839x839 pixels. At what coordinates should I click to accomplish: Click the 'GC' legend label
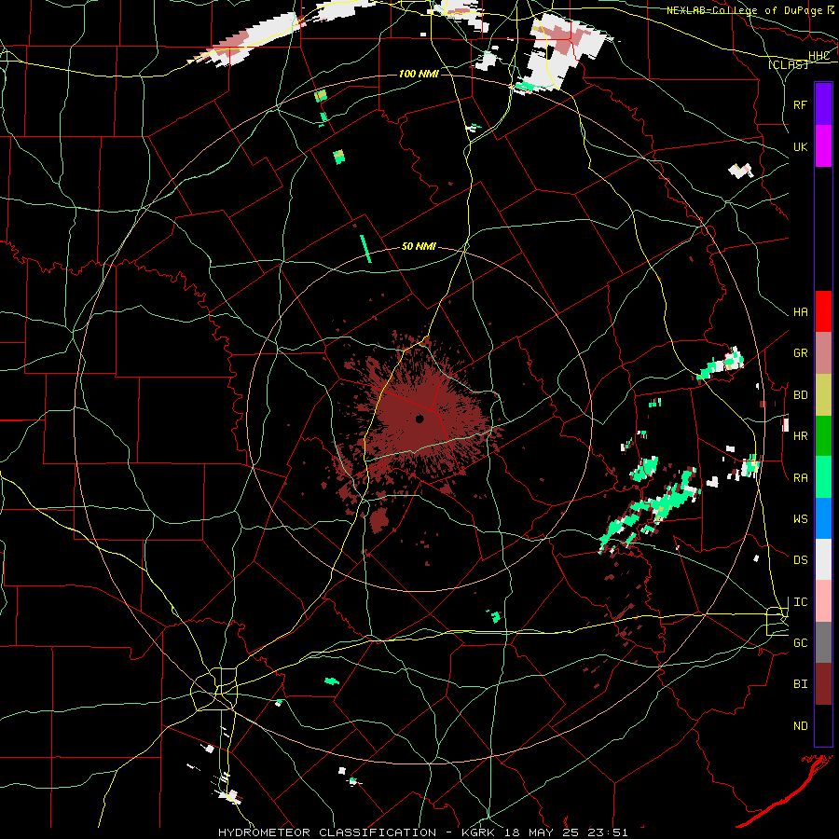800,643
